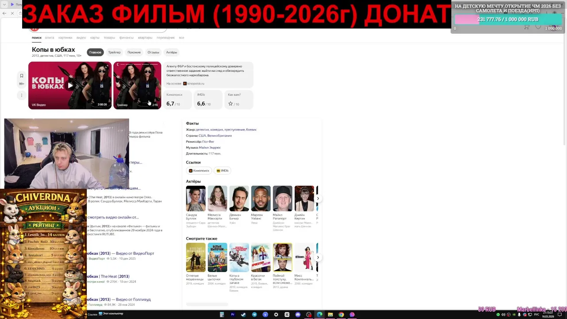Switch to the видео search tab
Viewport: 567px width, 319px height.
81,38
